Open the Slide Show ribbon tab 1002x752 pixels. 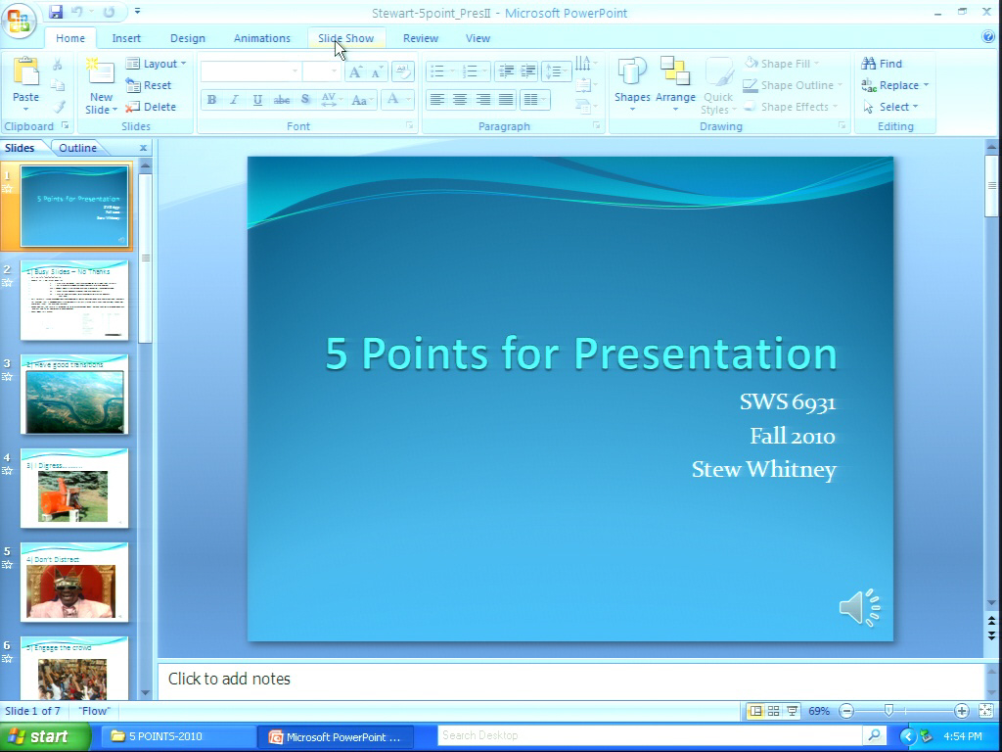coord(345,38)
